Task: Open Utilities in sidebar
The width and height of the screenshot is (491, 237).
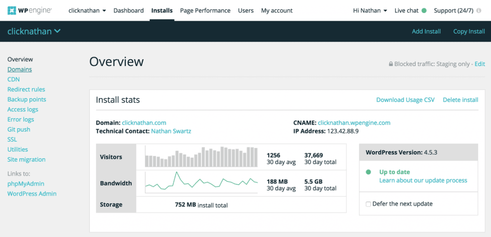Action: [18, 150]
